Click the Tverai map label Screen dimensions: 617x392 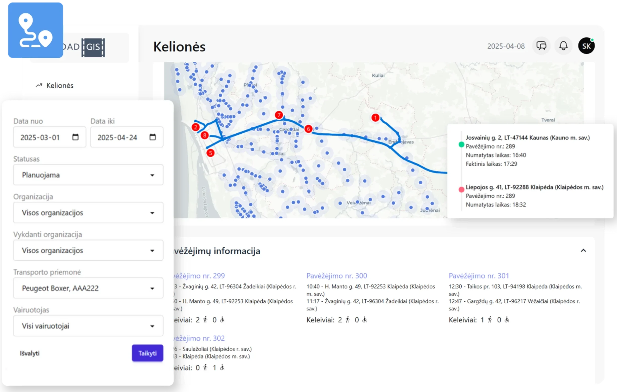[548, 120]
